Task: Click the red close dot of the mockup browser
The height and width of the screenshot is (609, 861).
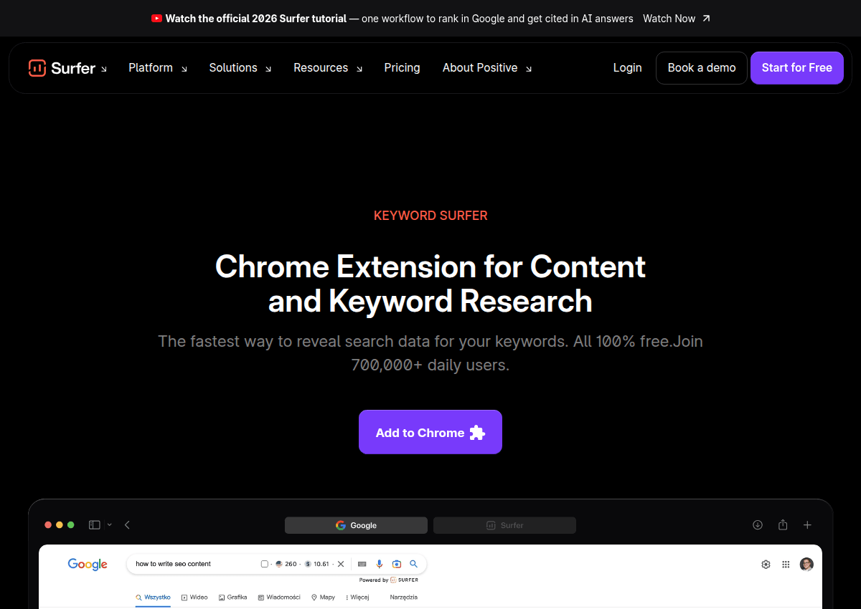Action: pos(48,525)
